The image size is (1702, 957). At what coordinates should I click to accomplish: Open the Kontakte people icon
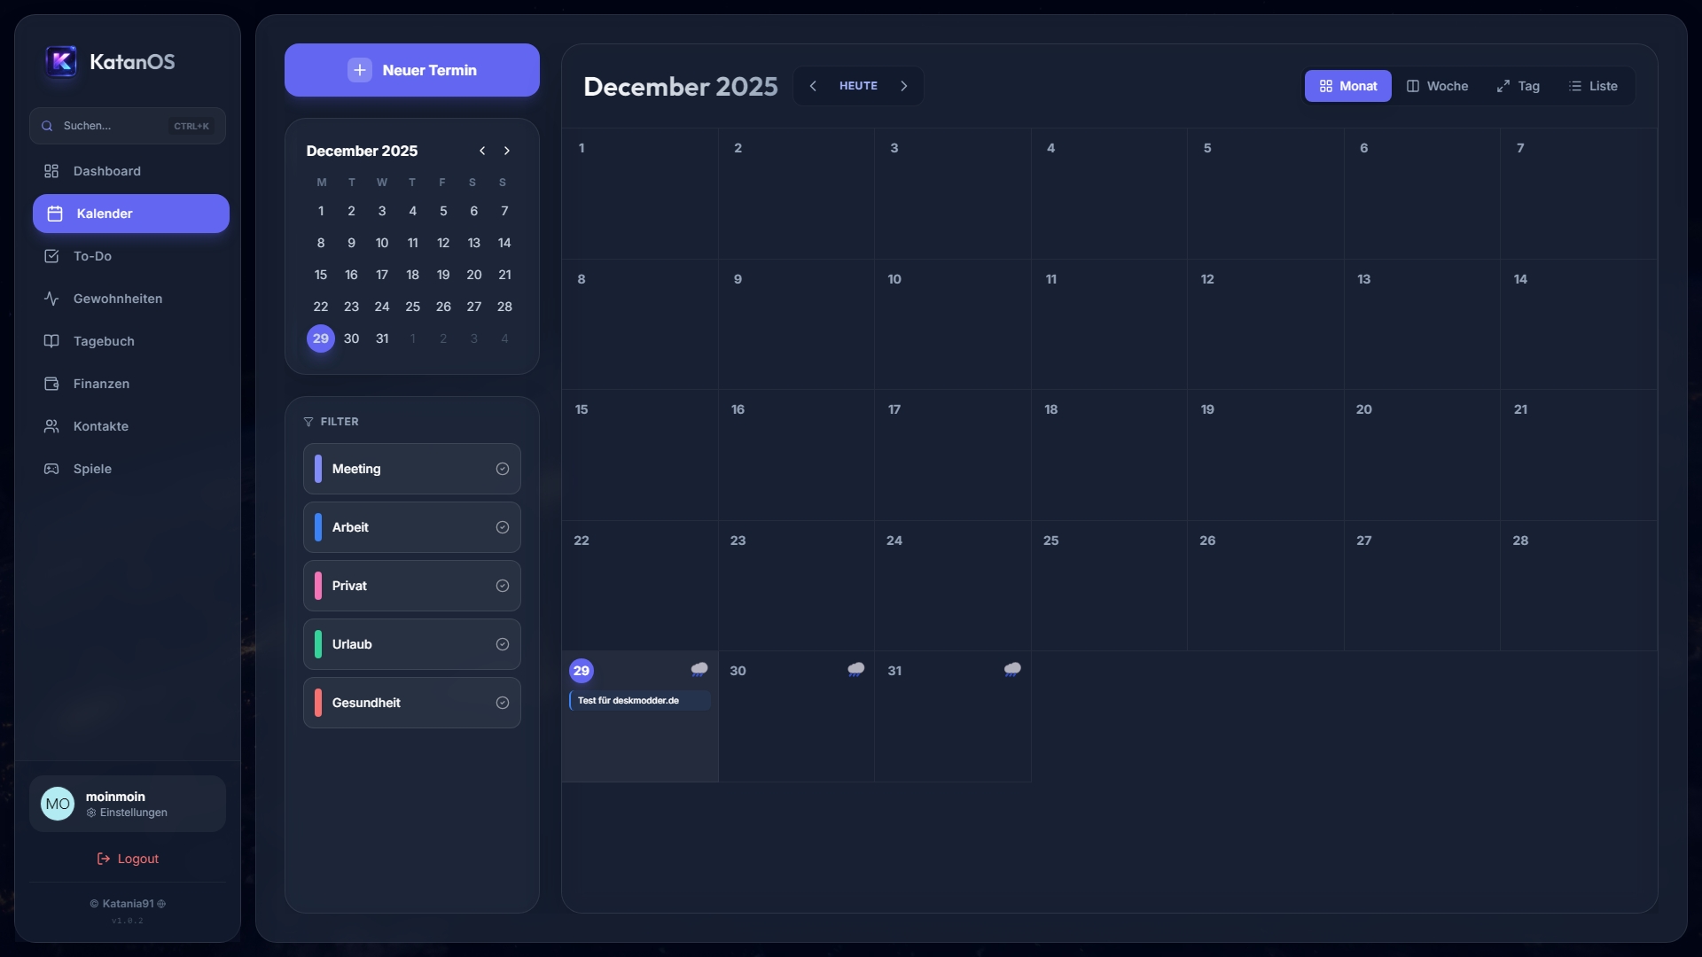tap(51, 426)
